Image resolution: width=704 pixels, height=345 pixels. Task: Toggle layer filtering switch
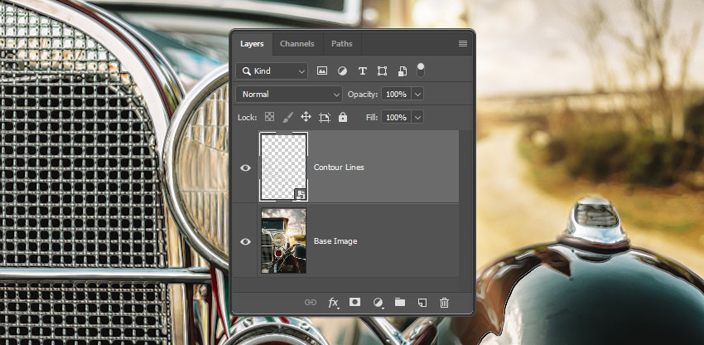click(420, 70)
